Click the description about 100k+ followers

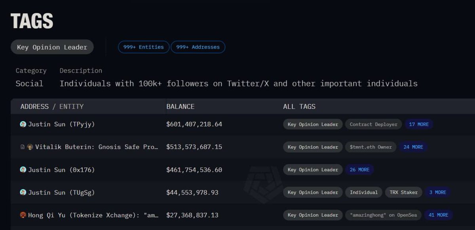pyautogui.click(x=239, y=84)
